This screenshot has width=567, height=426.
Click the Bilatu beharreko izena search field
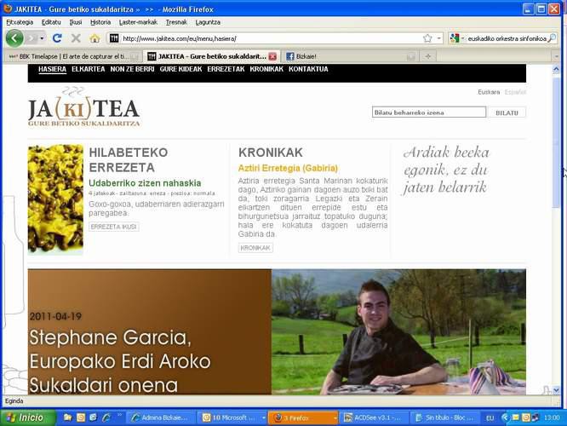[x=429, y=112]
